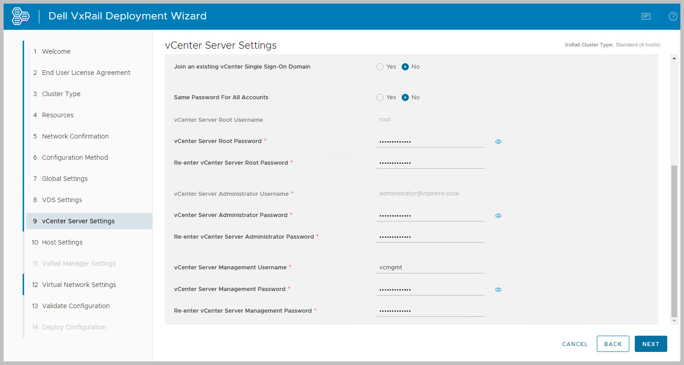Image resolution: width=684 pixels, height=365 pixels.
Task: Reveal the vCenter Server Root Password
Action: tap(498, 142)
